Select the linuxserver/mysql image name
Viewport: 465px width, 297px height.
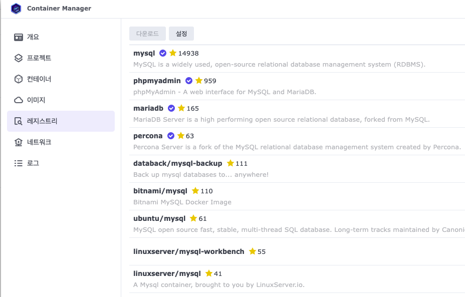click(167, 274)
